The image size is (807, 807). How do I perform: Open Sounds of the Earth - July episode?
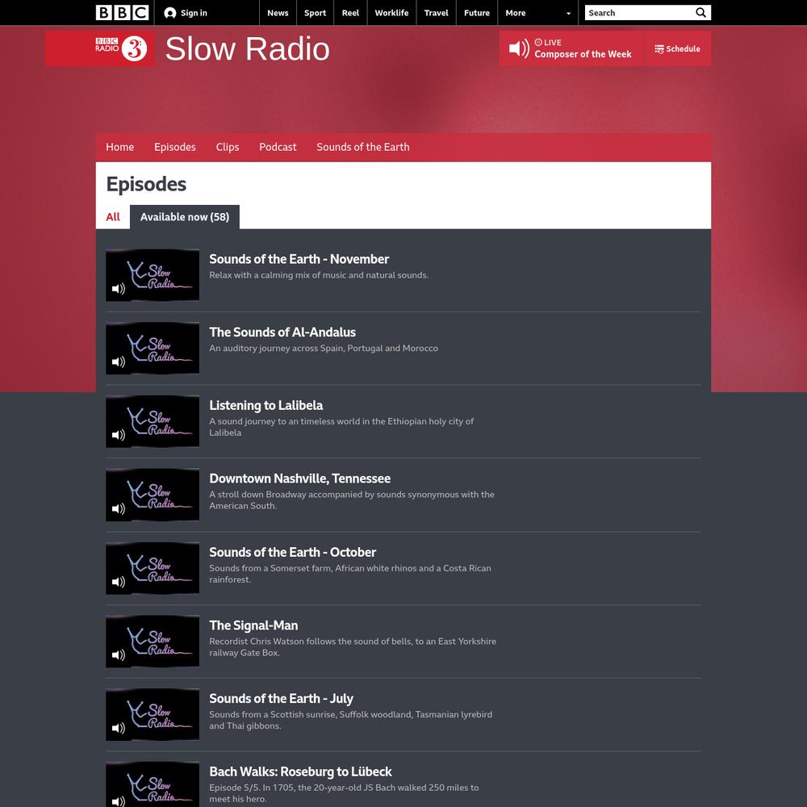281,698
